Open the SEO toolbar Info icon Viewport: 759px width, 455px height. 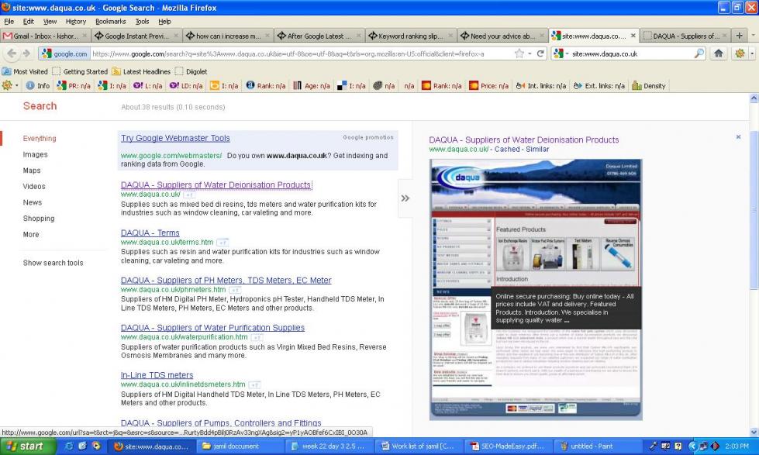click(x=36, y=86)
